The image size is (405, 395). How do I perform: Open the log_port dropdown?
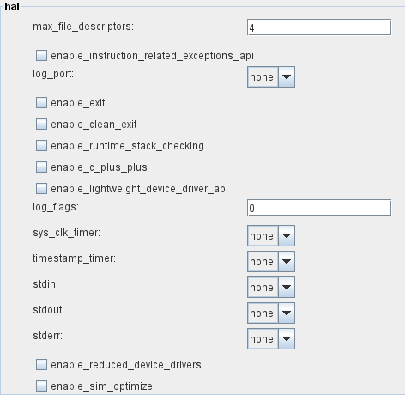(271, 77)
